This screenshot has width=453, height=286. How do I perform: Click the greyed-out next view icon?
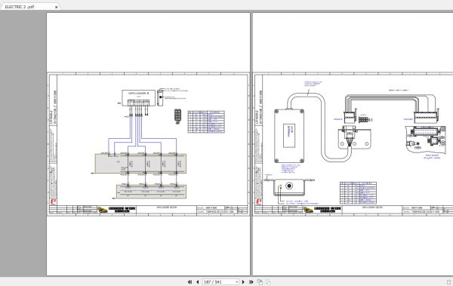point(268,282)
